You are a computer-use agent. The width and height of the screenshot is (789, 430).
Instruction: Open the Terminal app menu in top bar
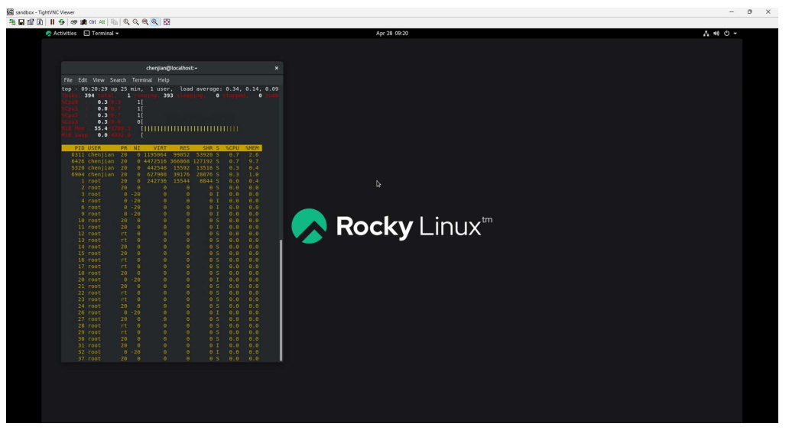tap(101, 33)
